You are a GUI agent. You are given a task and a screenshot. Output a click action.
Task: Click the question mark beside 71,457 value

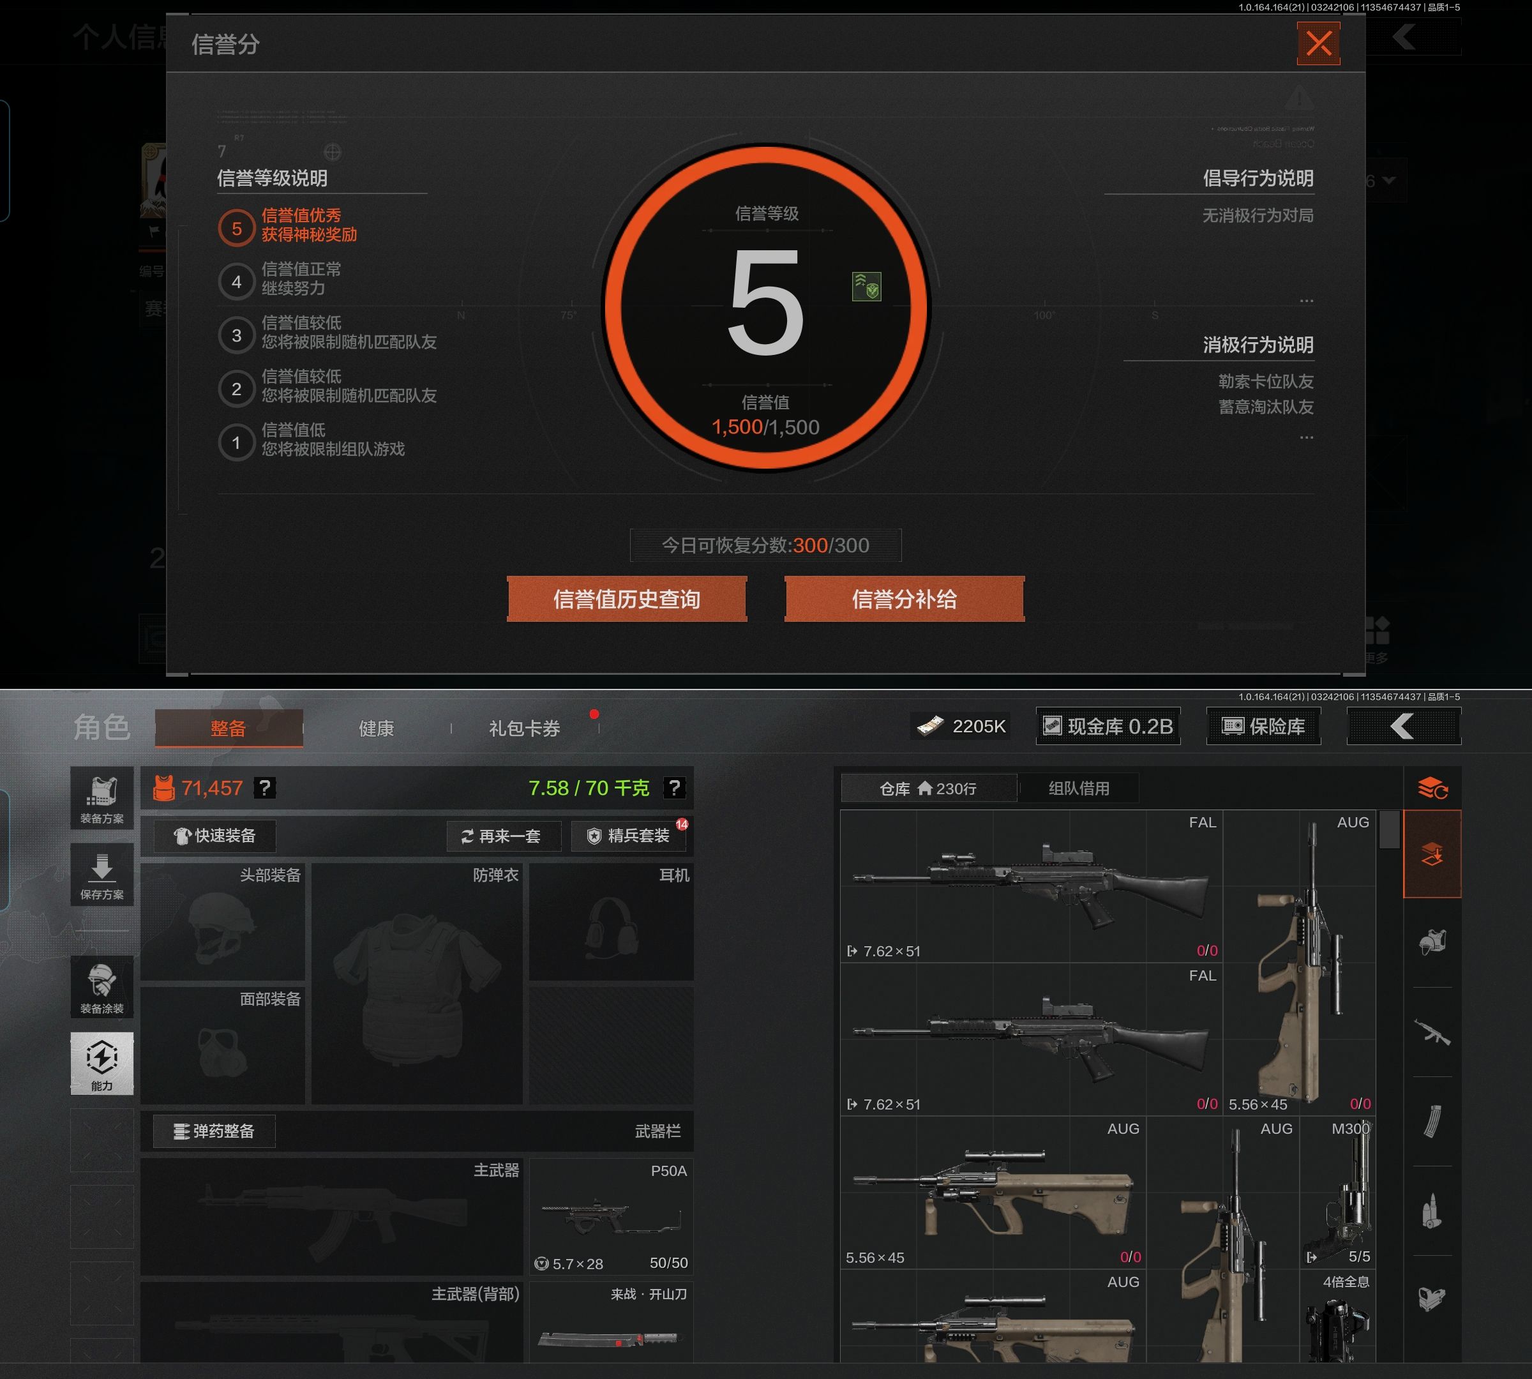(x=264, y=788)
